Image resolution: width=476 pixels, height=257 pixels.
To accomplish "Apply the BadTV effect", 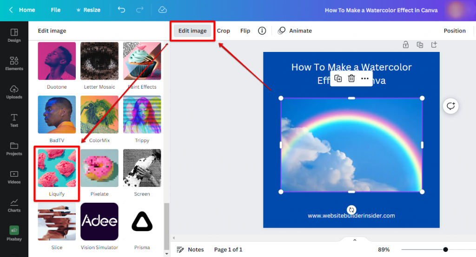I will click(x=57, y=115).
